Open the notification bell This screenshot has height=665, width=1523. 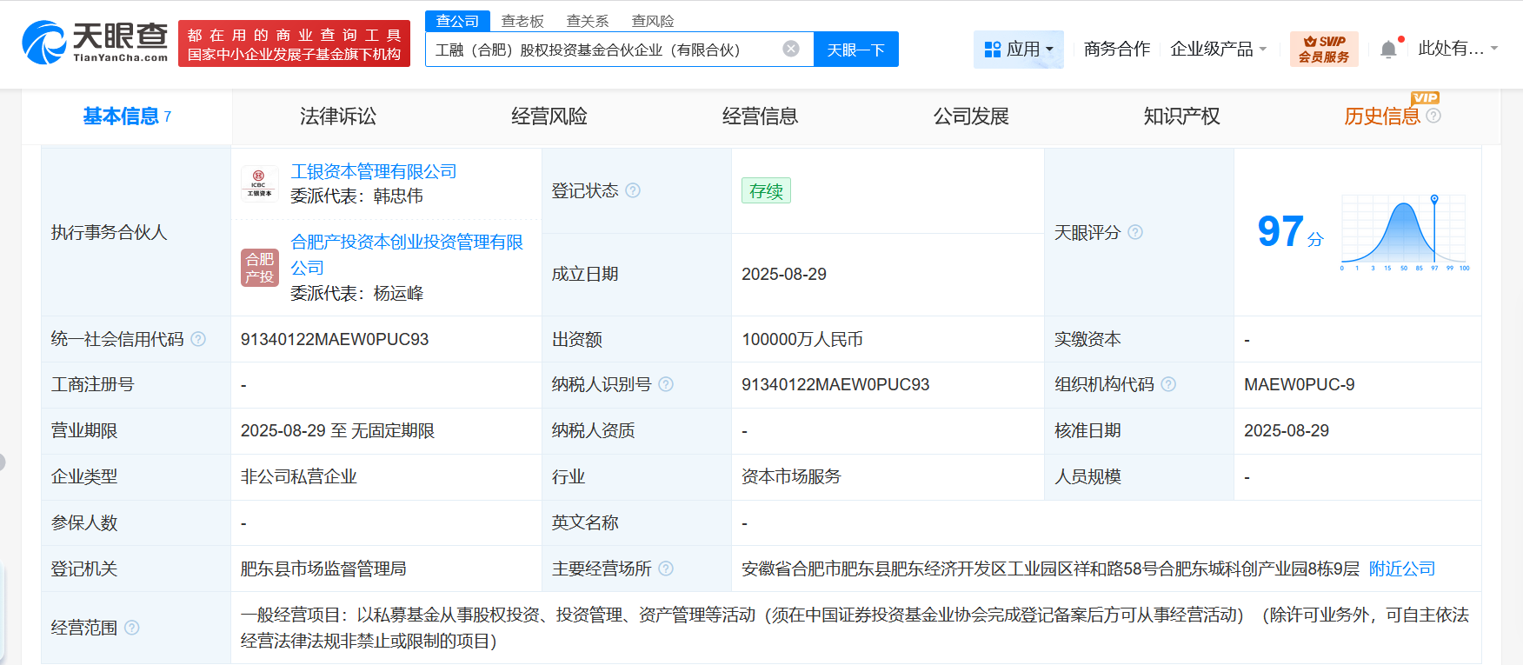[1388, 50]
